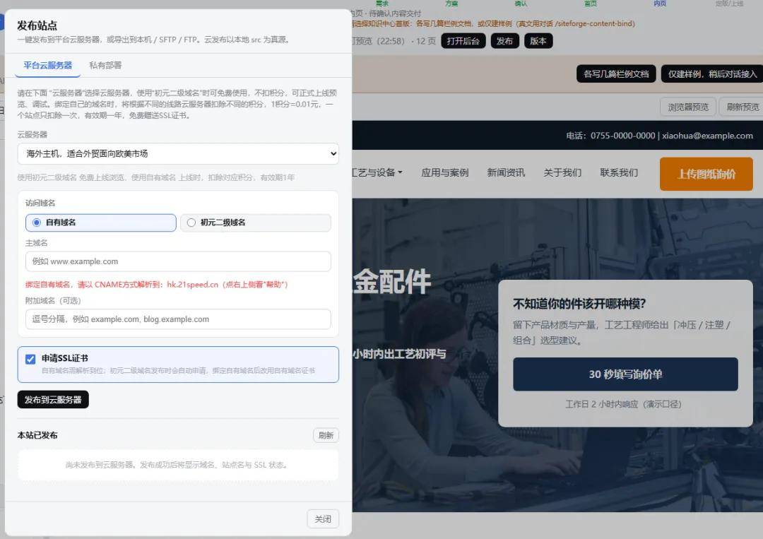The image size is (763, 539).
Task: Select the 初元二级域名 radio option
Action: coord(256,223)
